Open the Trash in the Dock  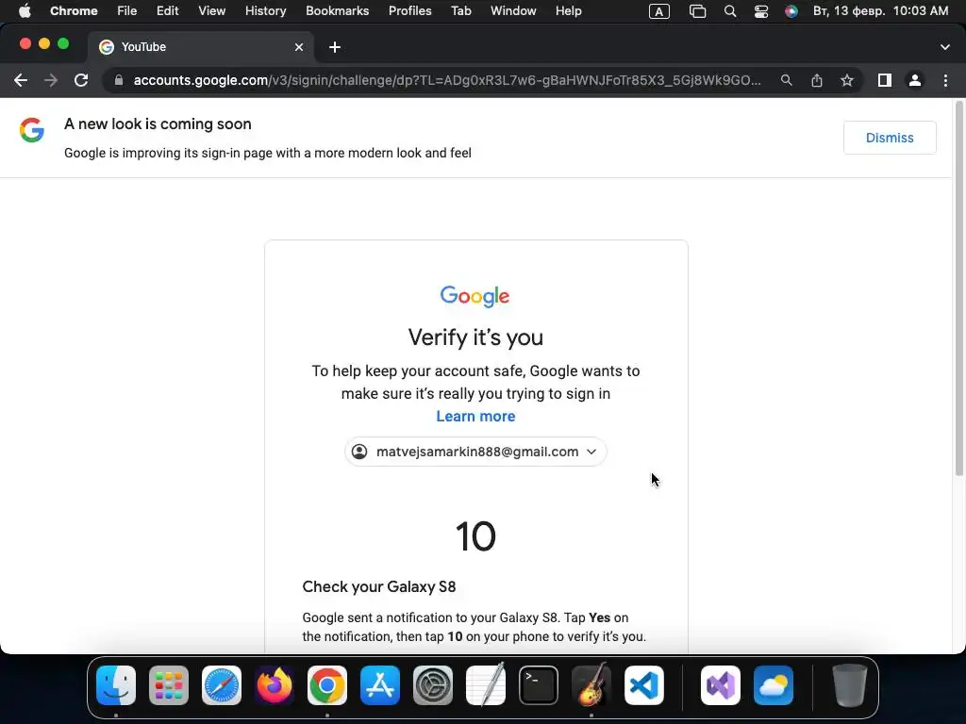pos(850,685)
